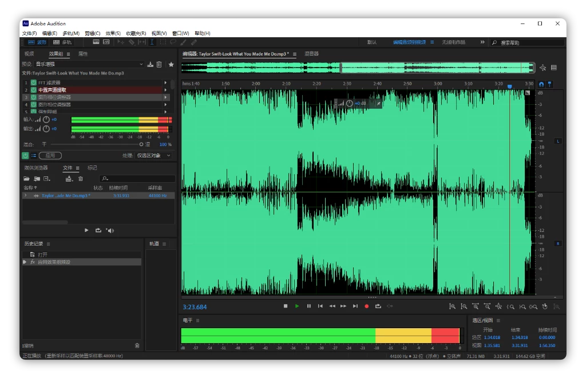Switch to 多轨 multitrack view
Viewport: 586px width, 378px height.
pyautogui.click(x=62, y=42)
